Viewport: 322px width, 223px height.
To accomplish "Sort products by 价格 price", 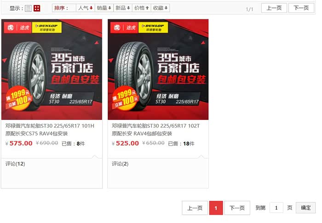I will (142, 8).
